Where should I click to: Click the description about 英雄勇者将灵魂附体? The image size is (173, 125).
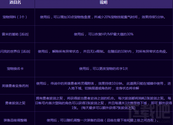click(103, 86)
